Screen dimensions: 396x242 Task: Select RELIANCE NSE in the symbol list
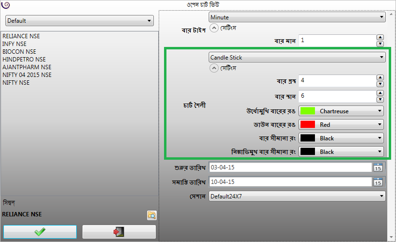pyautogui.click(x=21, y=36)
